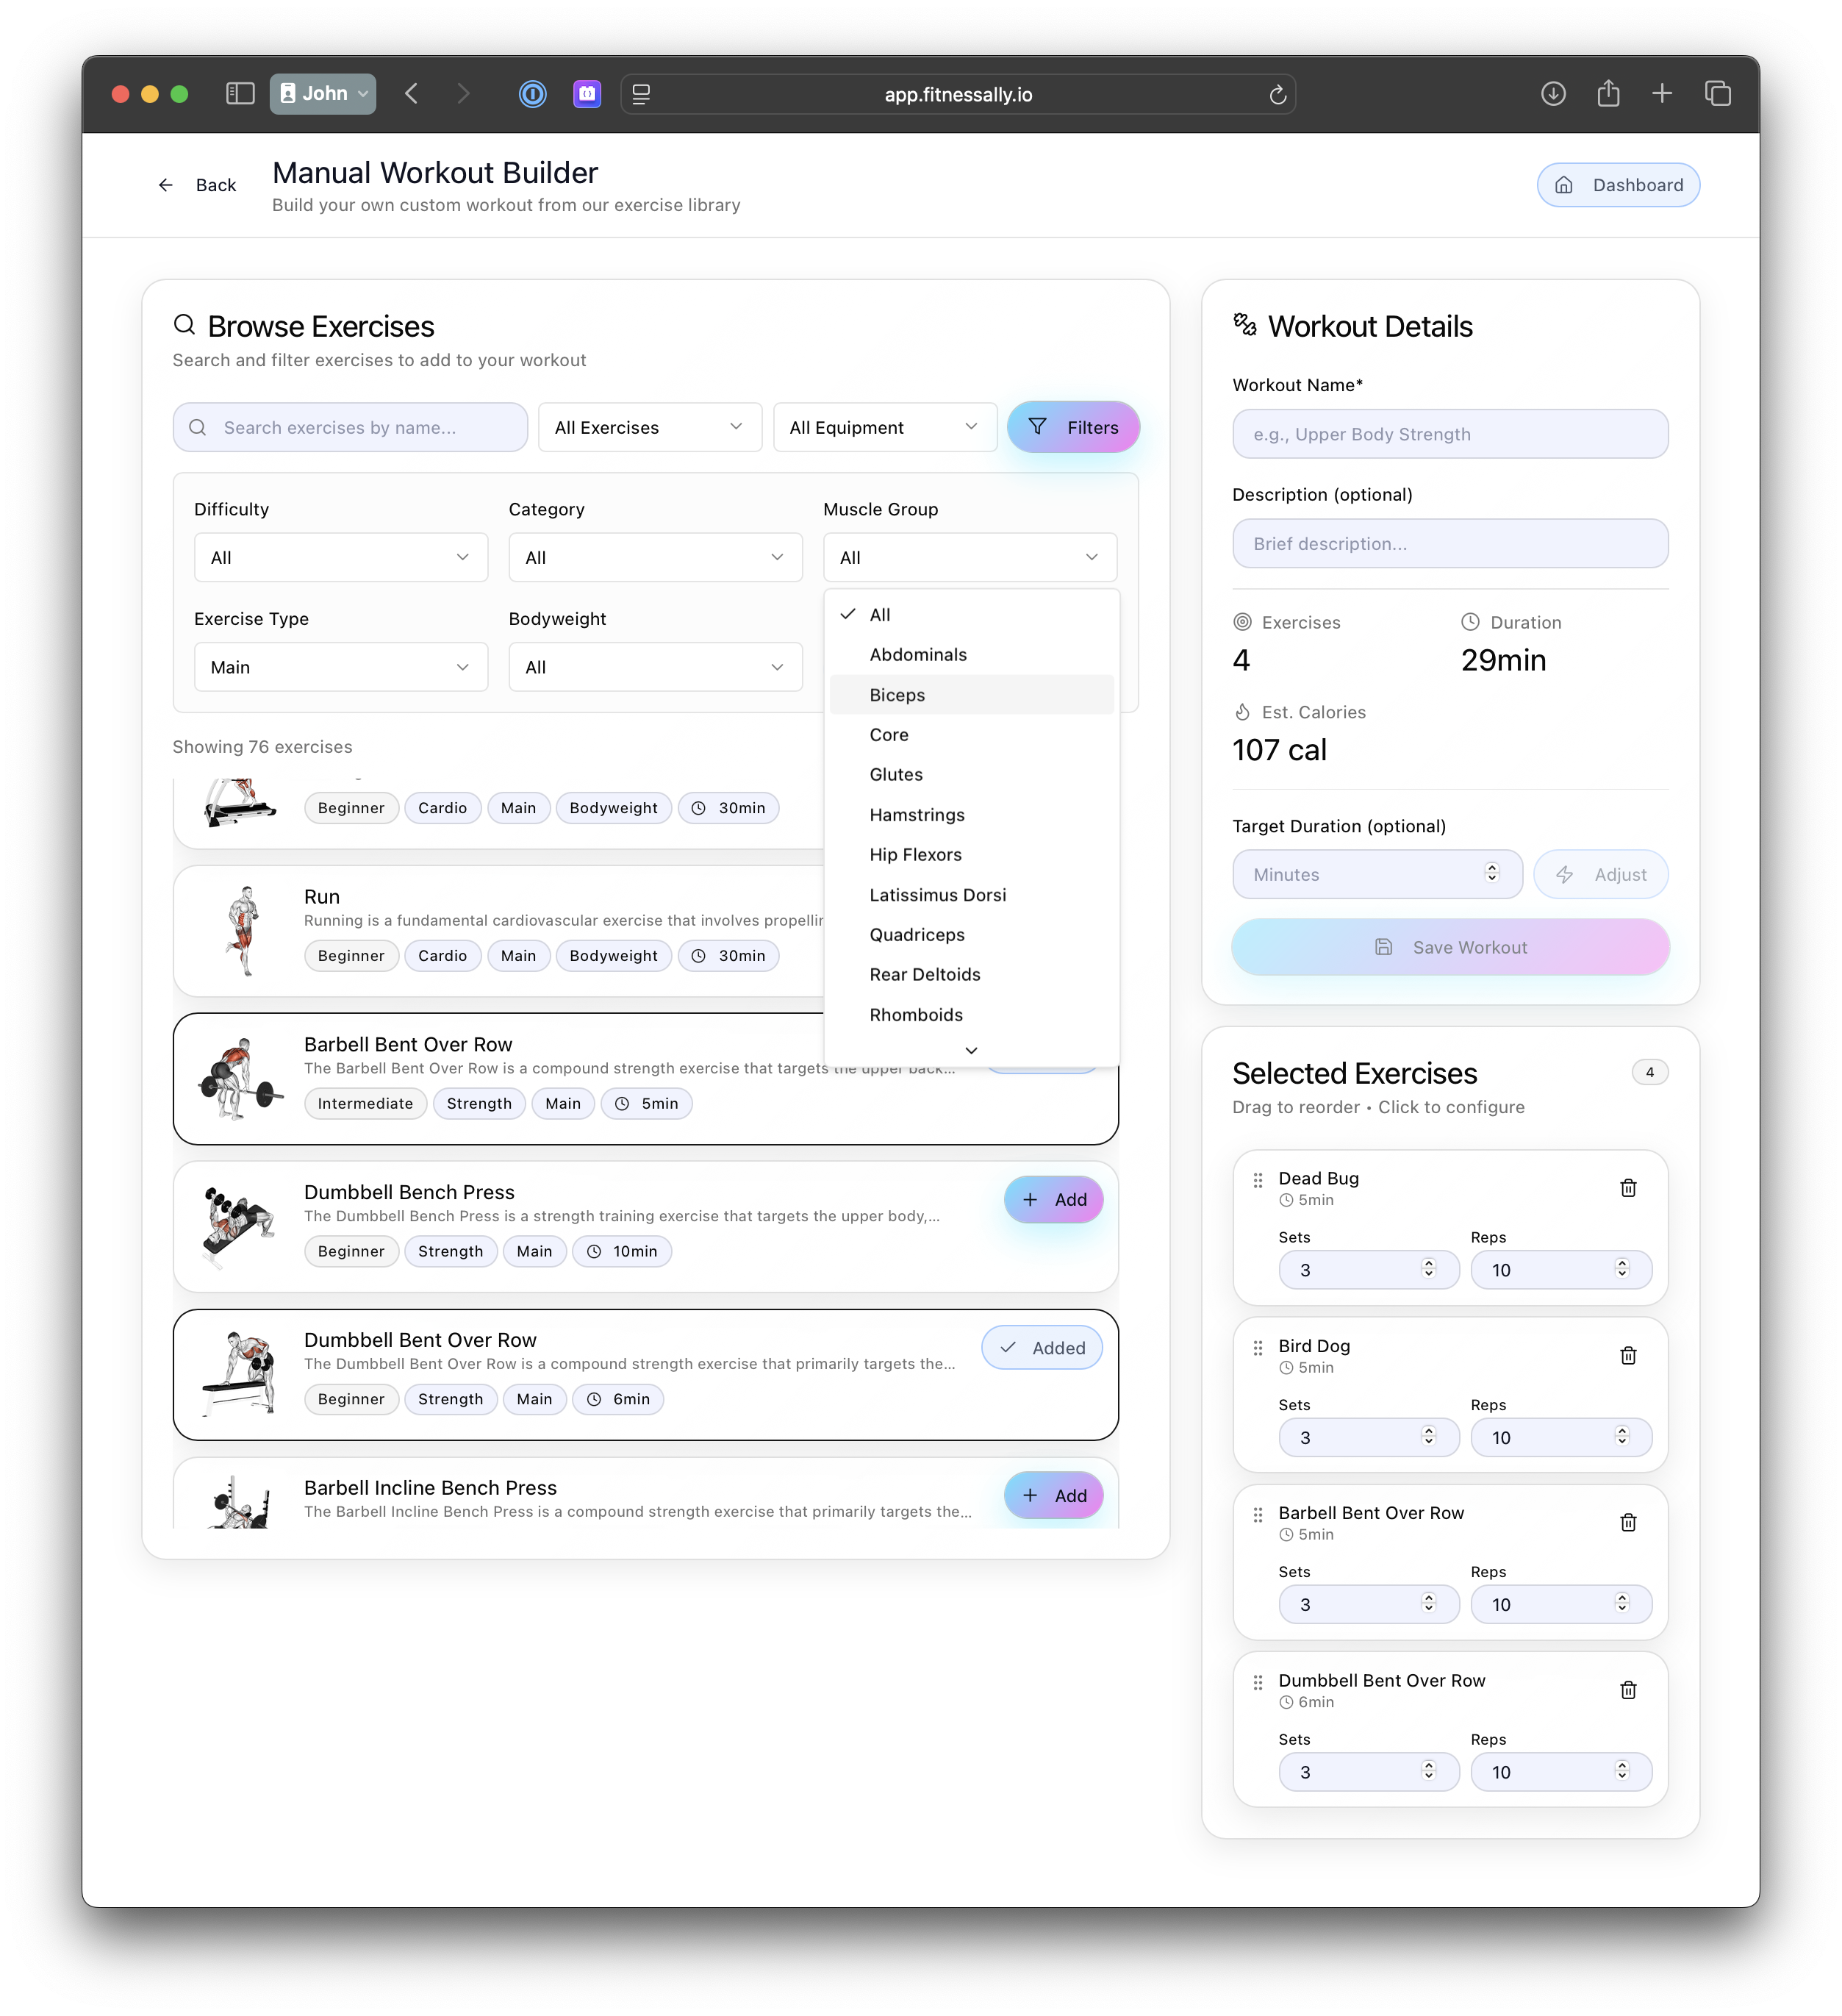Delete Dead Bug from selected exercises
This screenshot has width=1842, height=2016.
pyautogui.click(x=1628, y=1188)
